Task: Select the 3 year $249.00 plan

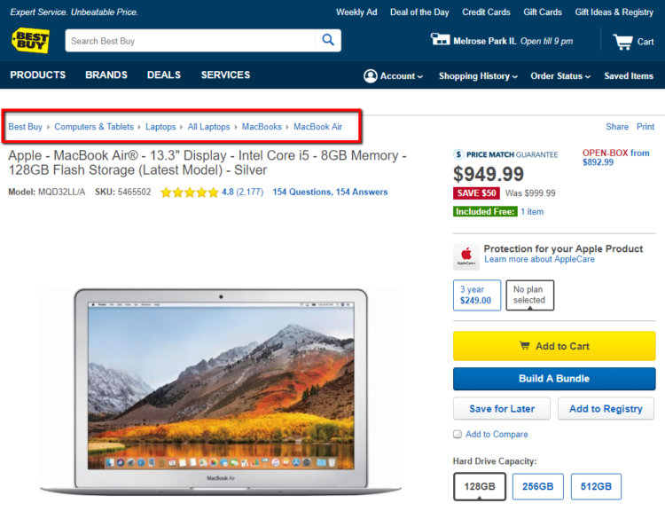Action: tap(475, 295)
